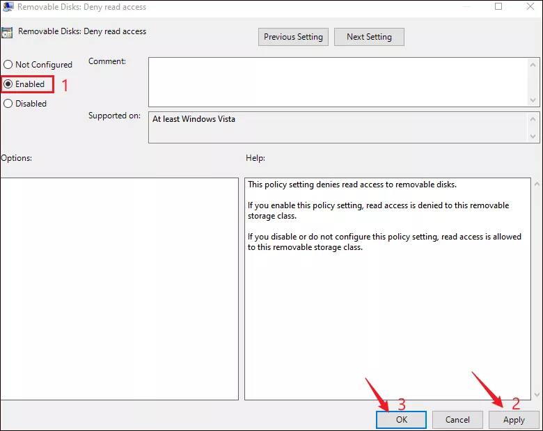The width and height of the screenshot is (543, 431).
Task: Click the help text 'This policy setting denies read access'
Action: click(x=352, y=185)
